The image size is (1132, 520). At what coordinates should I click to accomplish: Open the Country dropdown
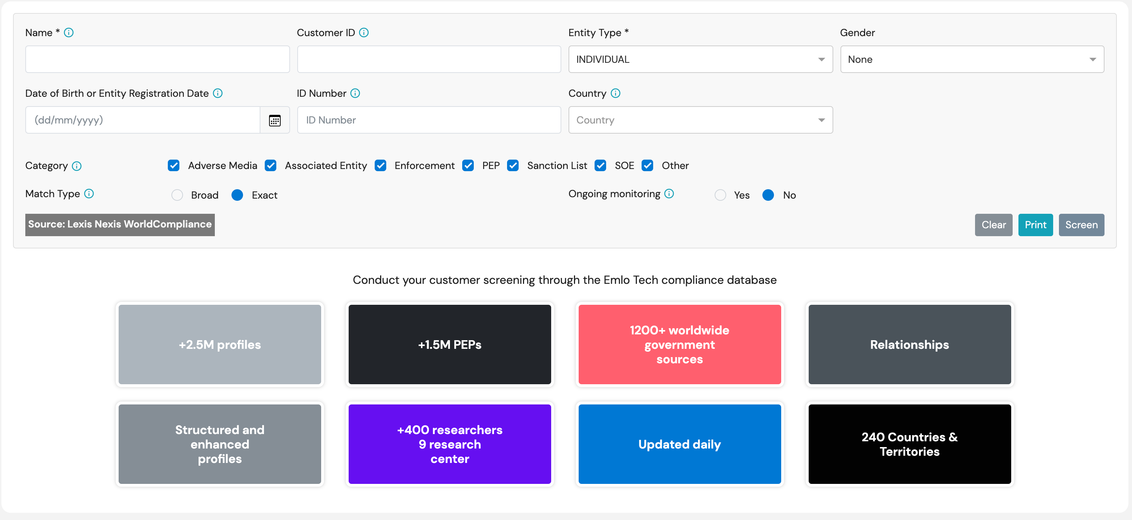tap(700, 120)
